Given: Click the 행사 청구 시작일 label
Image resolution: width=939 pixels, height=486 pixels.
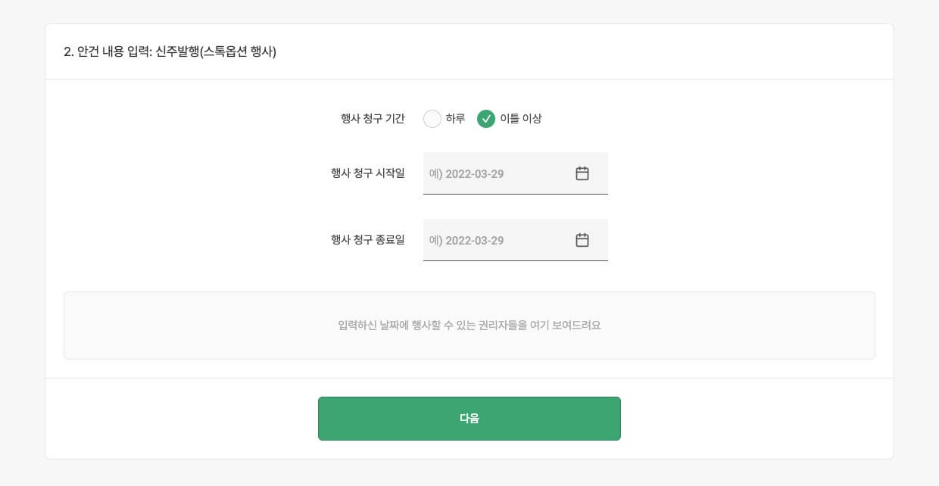Looking at the screenshot, I should 367,173.
